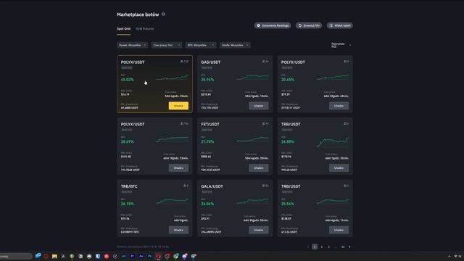Open Adobe After Effects from the taskbar
The height and width of the screenshot is (261, 464).
point(141,256)
